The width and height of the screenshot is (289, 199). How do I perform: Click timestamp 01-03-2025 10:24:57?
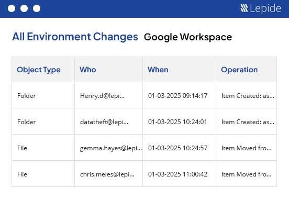(177, 148)
